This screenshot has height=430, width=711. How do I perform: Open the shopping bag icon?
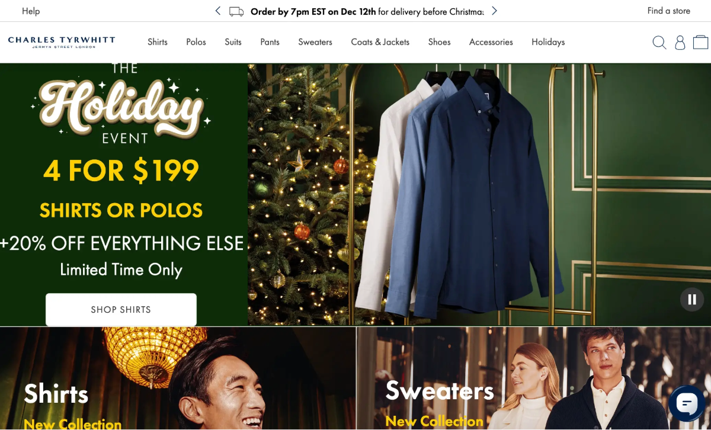(x=701, y=42)
